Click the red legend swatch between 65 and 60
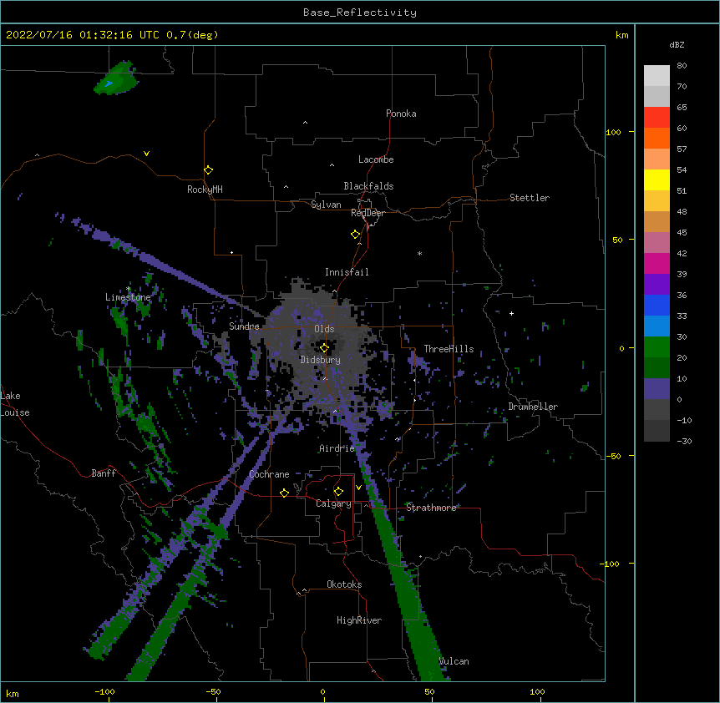The height and width of the screenshot is (703, 720). pos(657,118)
